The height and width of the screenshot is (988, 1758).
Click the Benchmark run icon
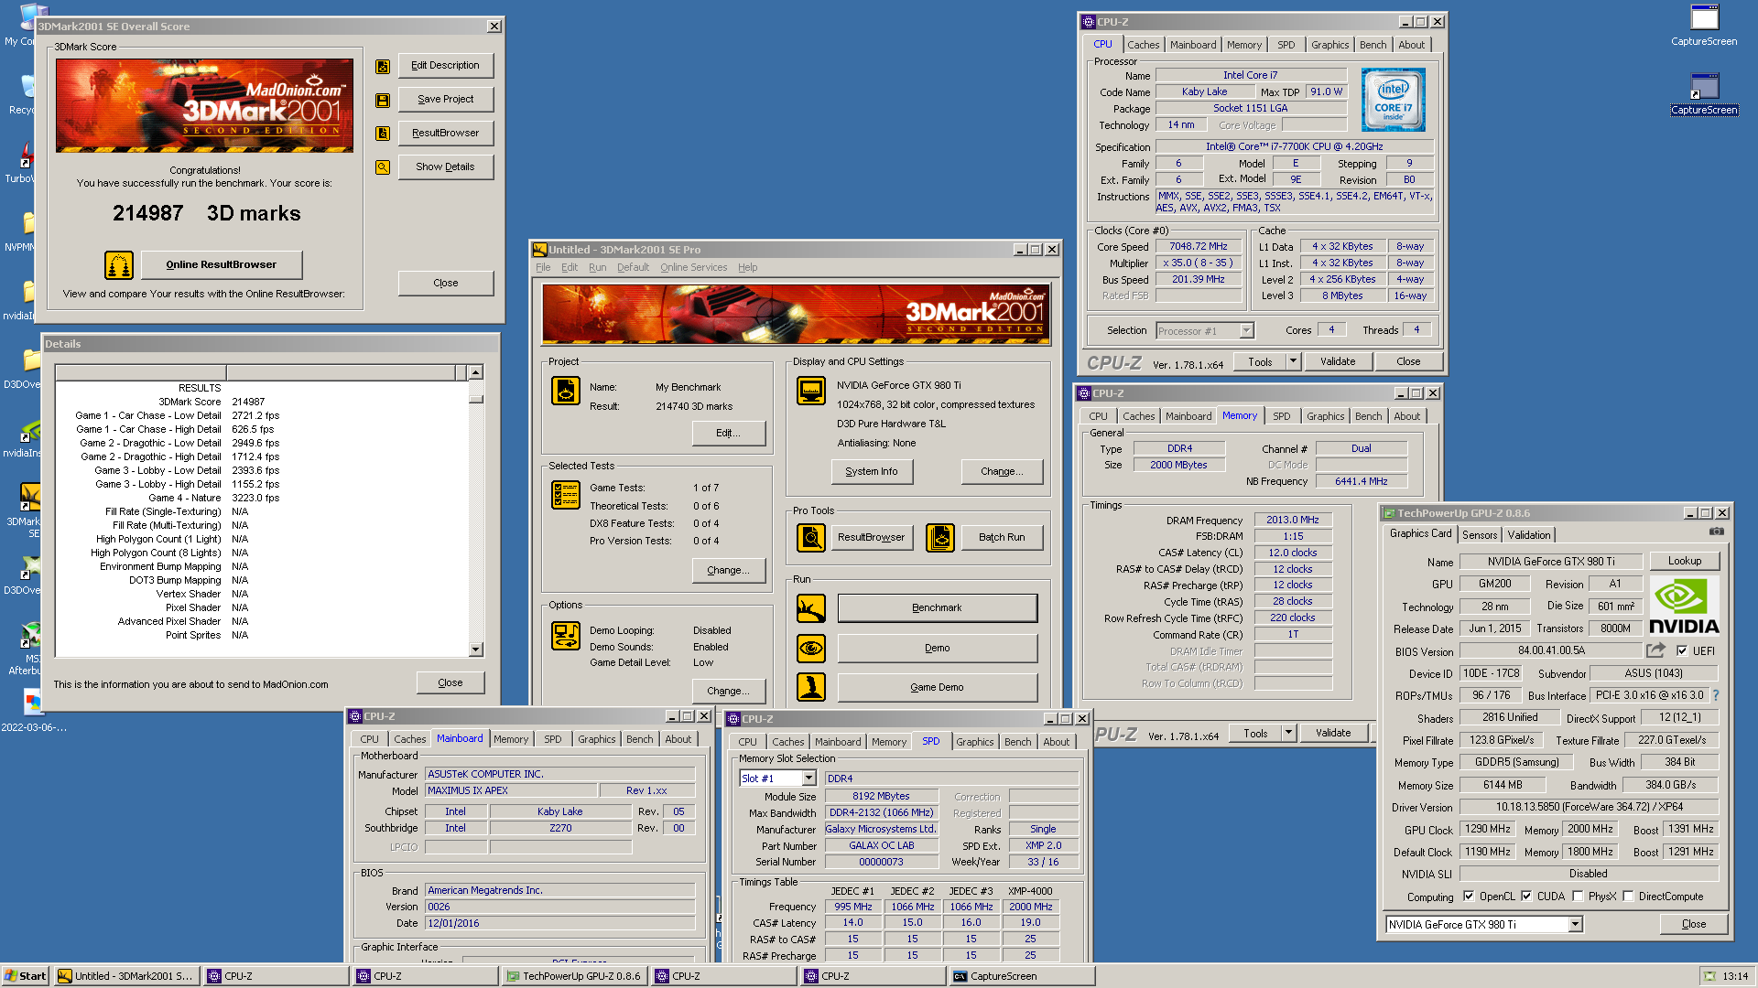811,608
